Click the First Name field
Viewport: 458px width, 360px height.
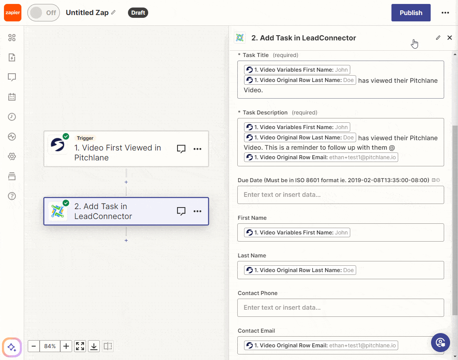point(341,232)
